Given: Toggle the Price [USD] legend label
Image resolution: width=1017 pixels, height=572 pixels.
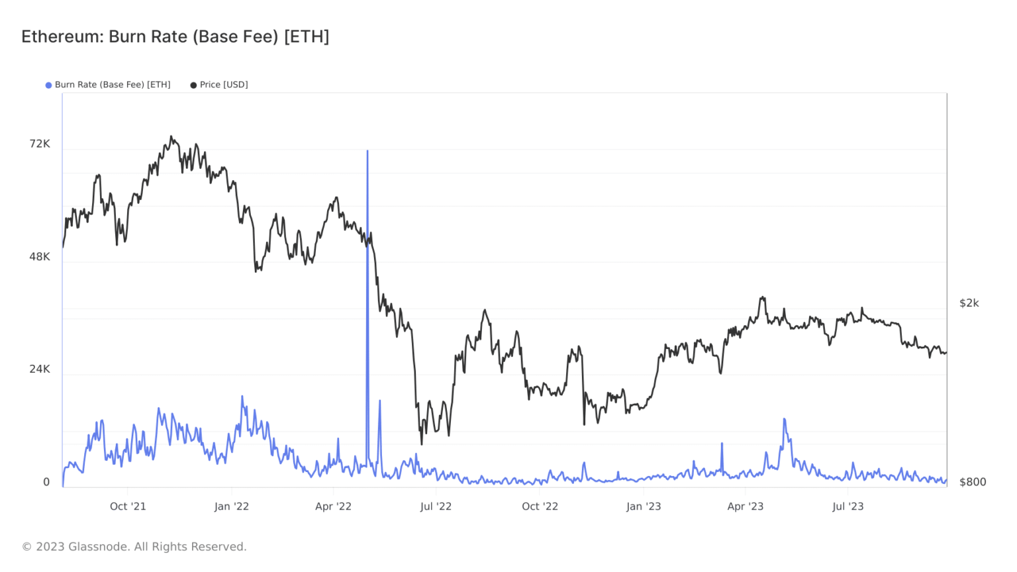Looking at the screenshot, I should 224,85.
